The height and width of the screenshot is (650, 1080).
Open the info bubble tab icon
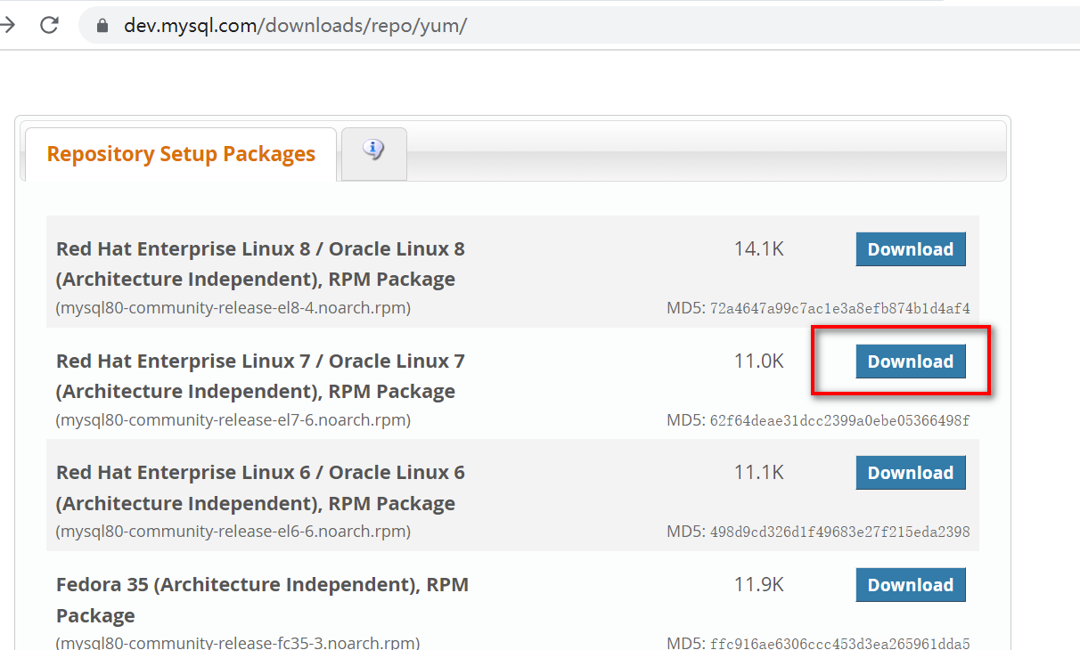(374, 150)
